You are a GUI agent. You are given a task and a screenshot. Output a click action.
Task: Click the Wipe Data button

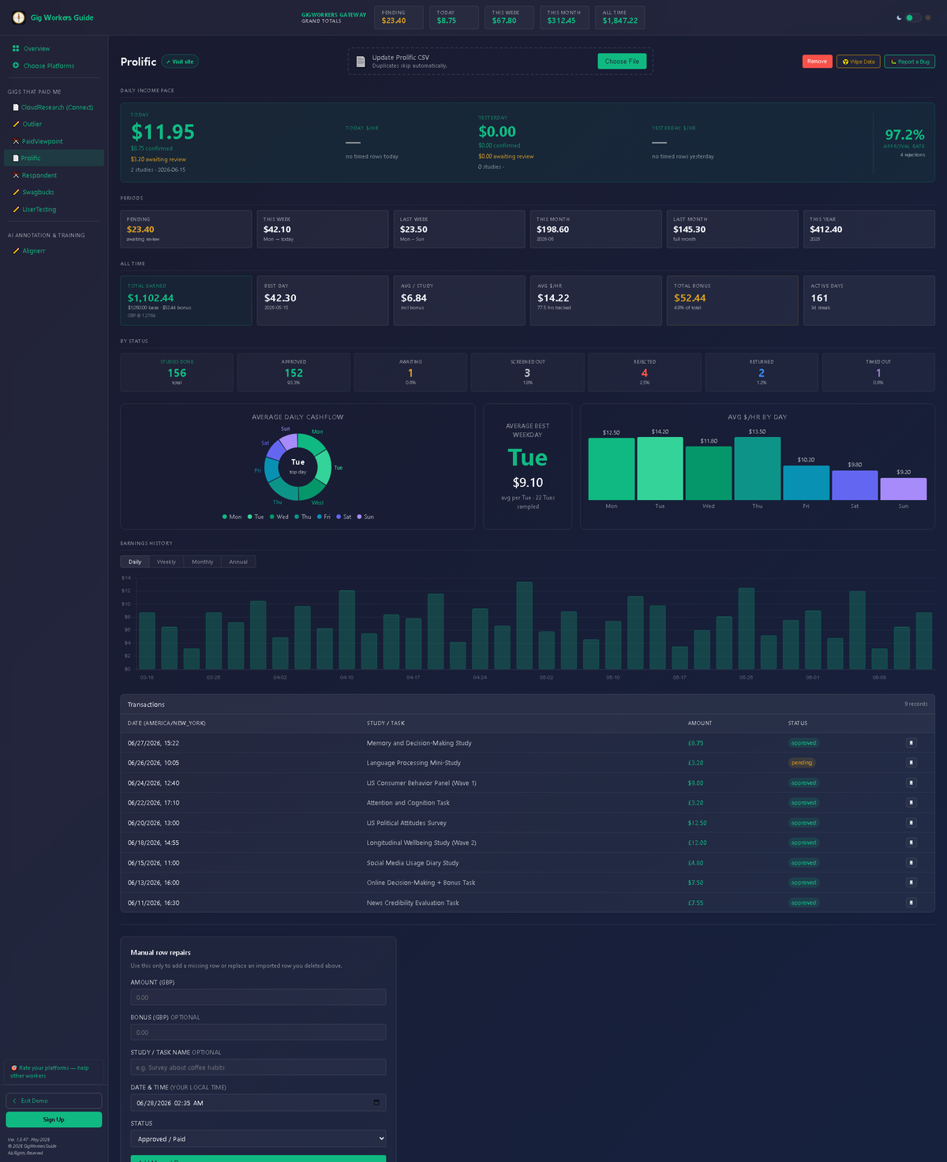pyautogui.click(x=859, y=62)
